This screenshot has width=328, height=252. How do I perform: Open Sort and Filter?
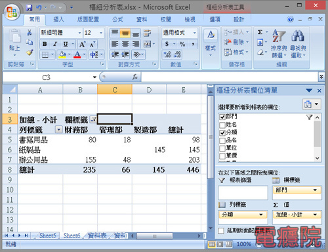point(279,43)
